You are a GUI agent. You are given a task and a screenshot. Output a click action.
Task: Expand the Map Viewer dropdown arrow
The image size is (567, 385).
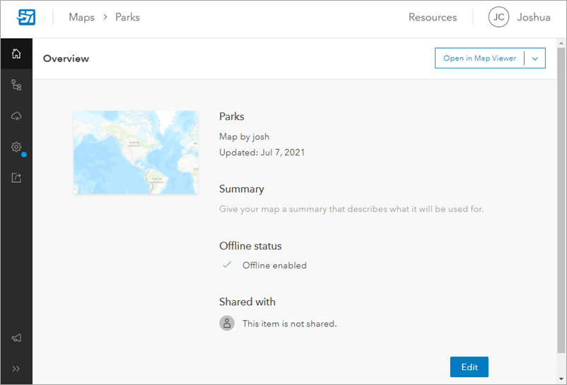534,58
